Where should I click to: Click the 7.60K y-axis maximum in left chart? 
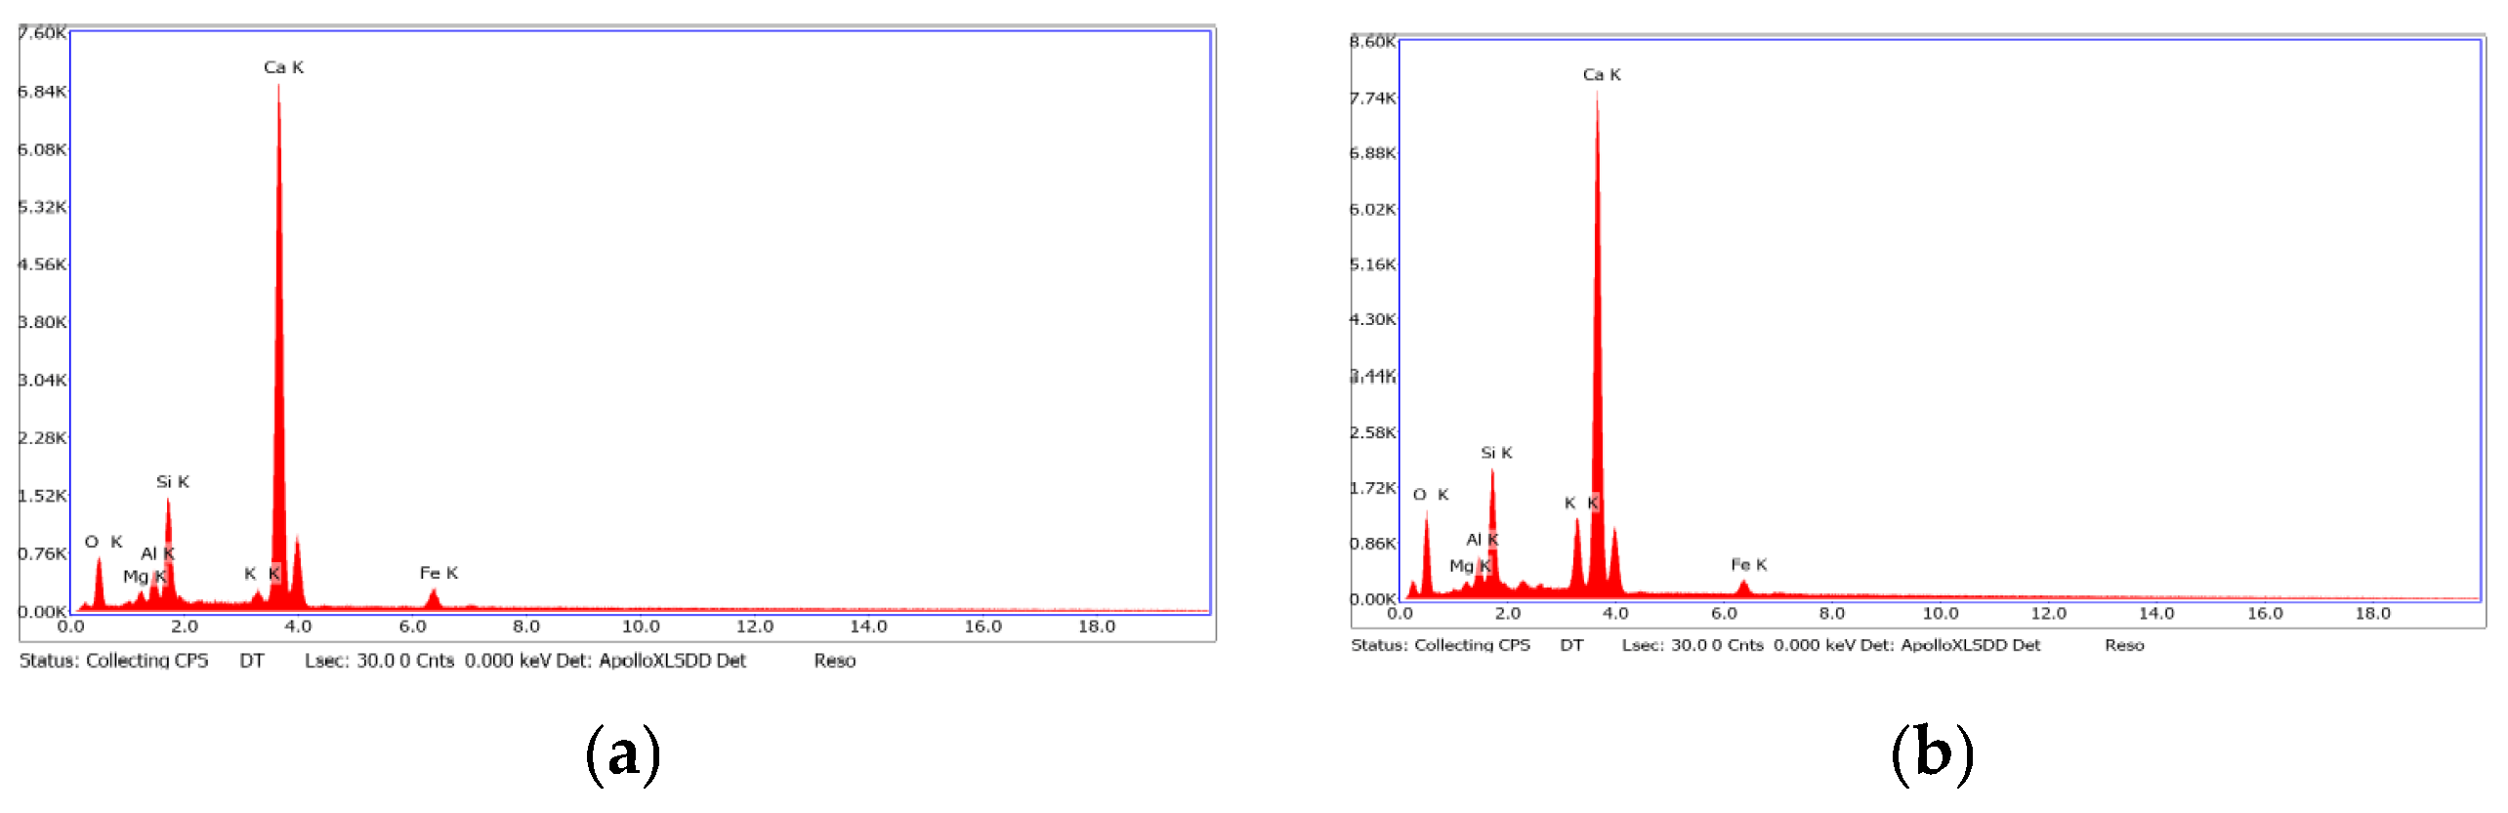(x=42, y=33)
